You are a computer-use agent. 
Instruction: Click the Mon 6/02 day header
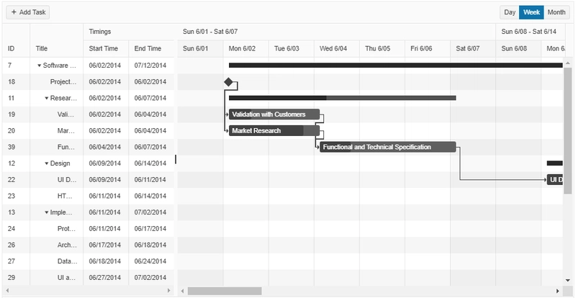(246, 48)
